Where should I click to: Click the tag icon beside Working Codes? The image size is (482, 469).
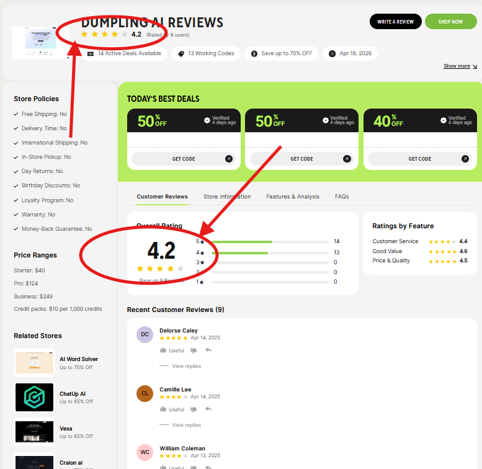(x=181, y=54)
